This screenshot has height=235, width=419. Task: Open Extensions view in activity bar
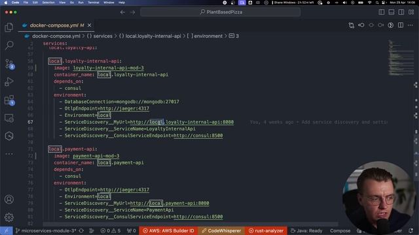[x=9, y=100]
